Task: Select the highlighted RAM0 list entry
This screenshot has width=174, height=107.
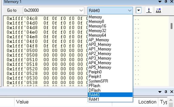Action: pos(110,95)
